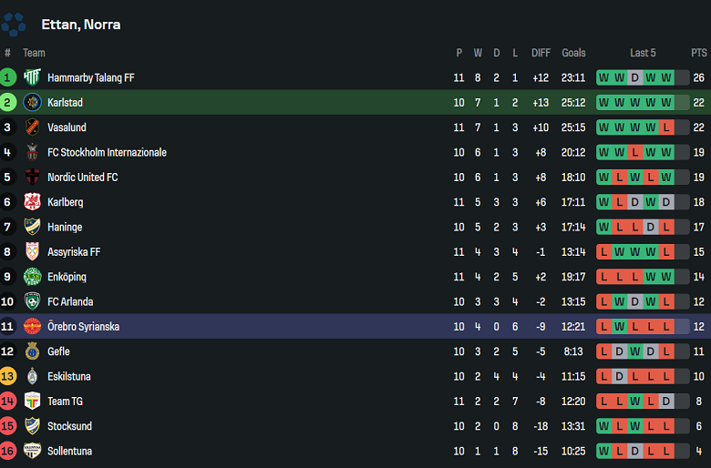Open the Ettan, Norra league title

[x=81, y=25]
